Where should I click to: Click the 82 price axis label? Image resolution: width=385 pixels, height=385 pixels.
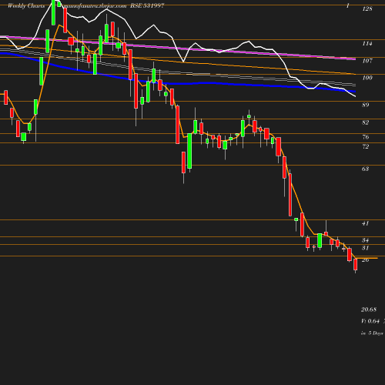point(366,122)
